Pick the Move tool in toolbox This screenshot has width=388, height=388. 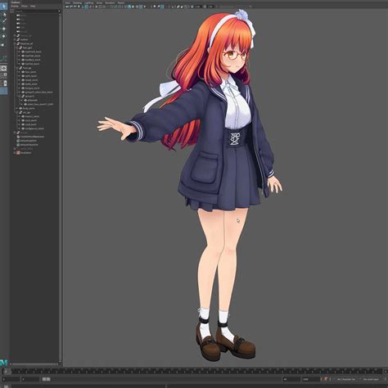click(3, 29)
